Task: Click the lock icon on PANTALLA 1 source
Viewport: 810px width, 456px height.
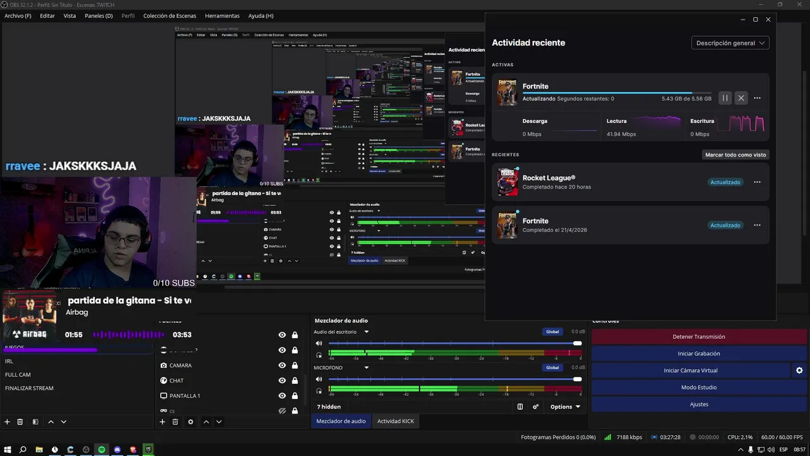Action: (295, 396)
